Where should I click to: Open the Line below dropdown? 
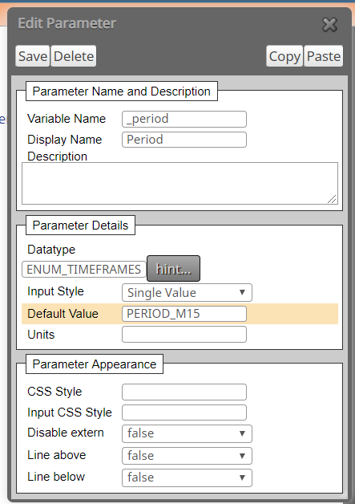187,478
